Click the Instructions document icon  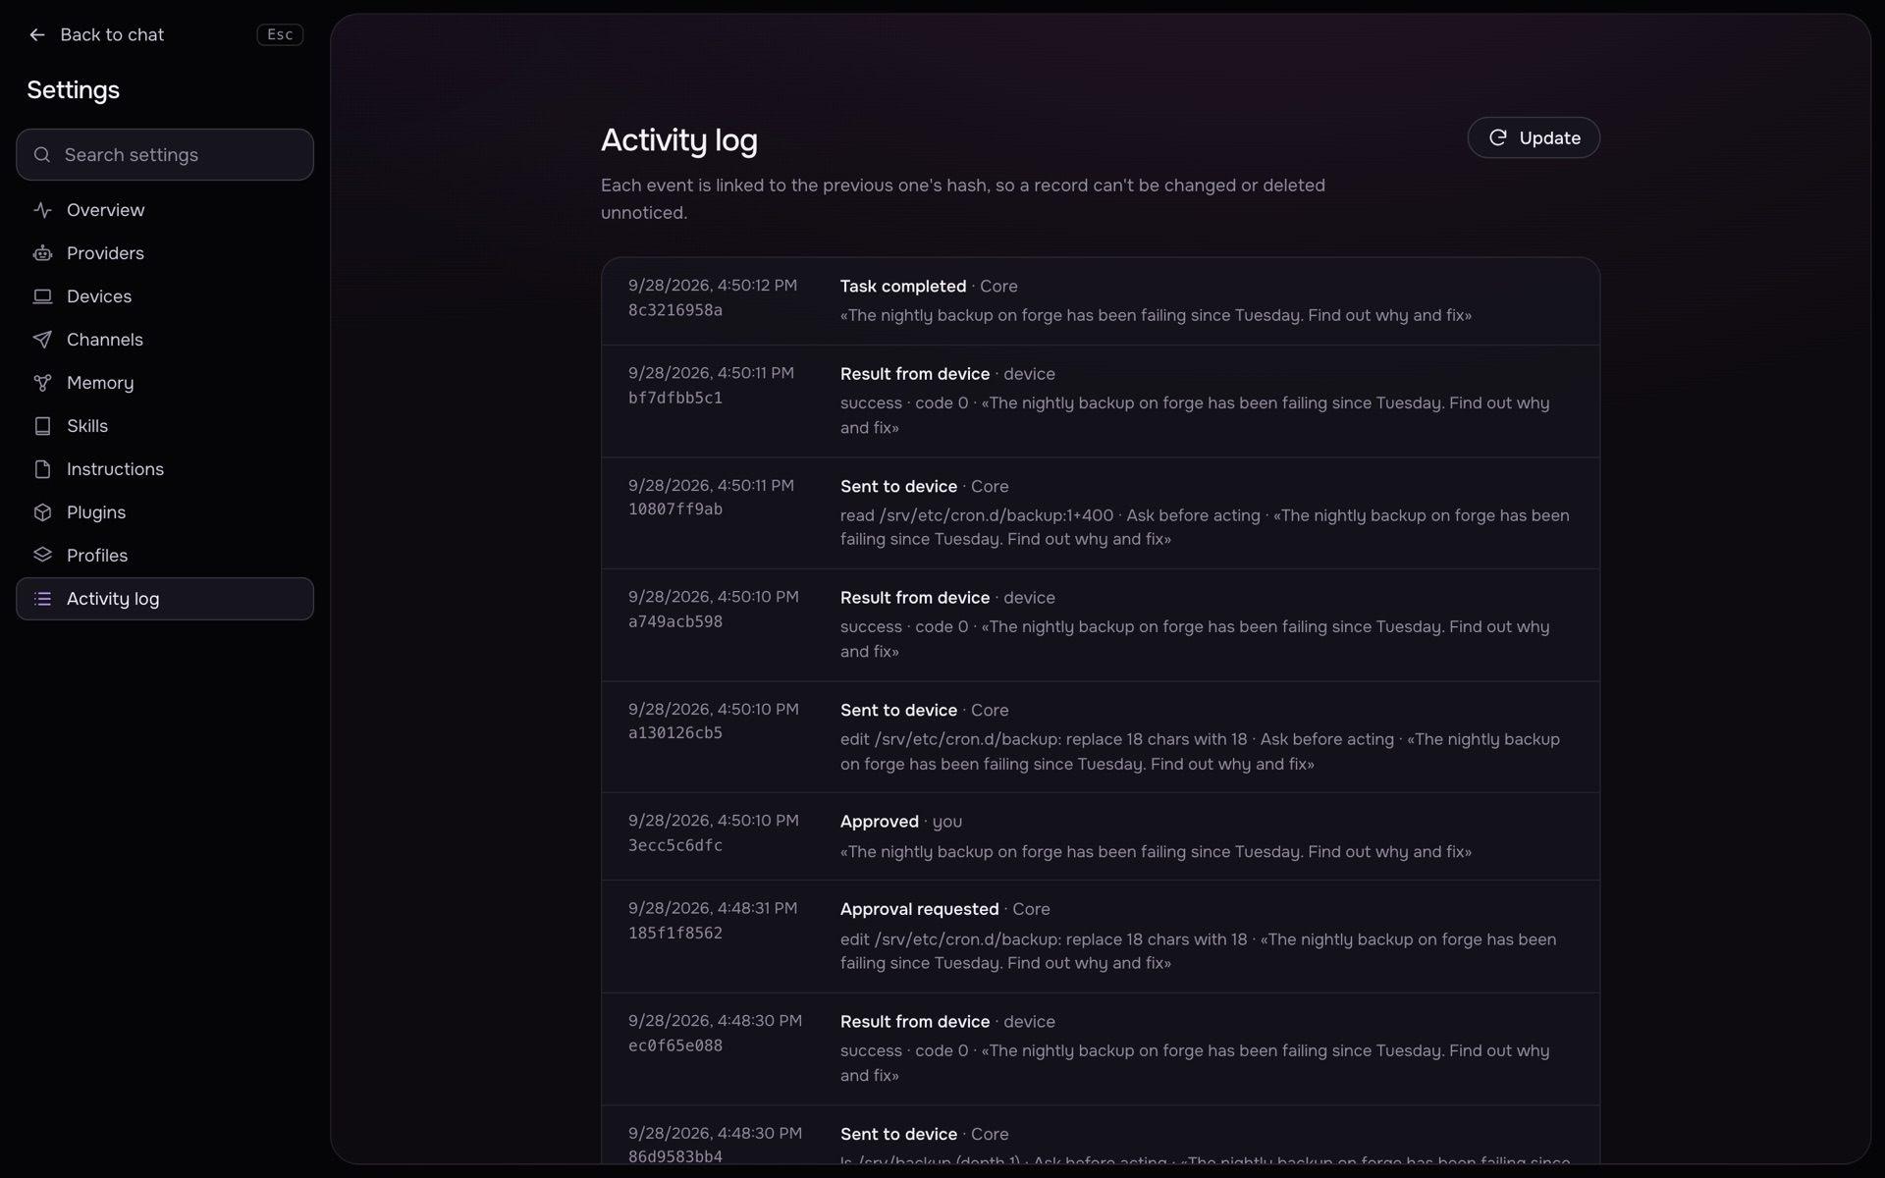(42, 469)
